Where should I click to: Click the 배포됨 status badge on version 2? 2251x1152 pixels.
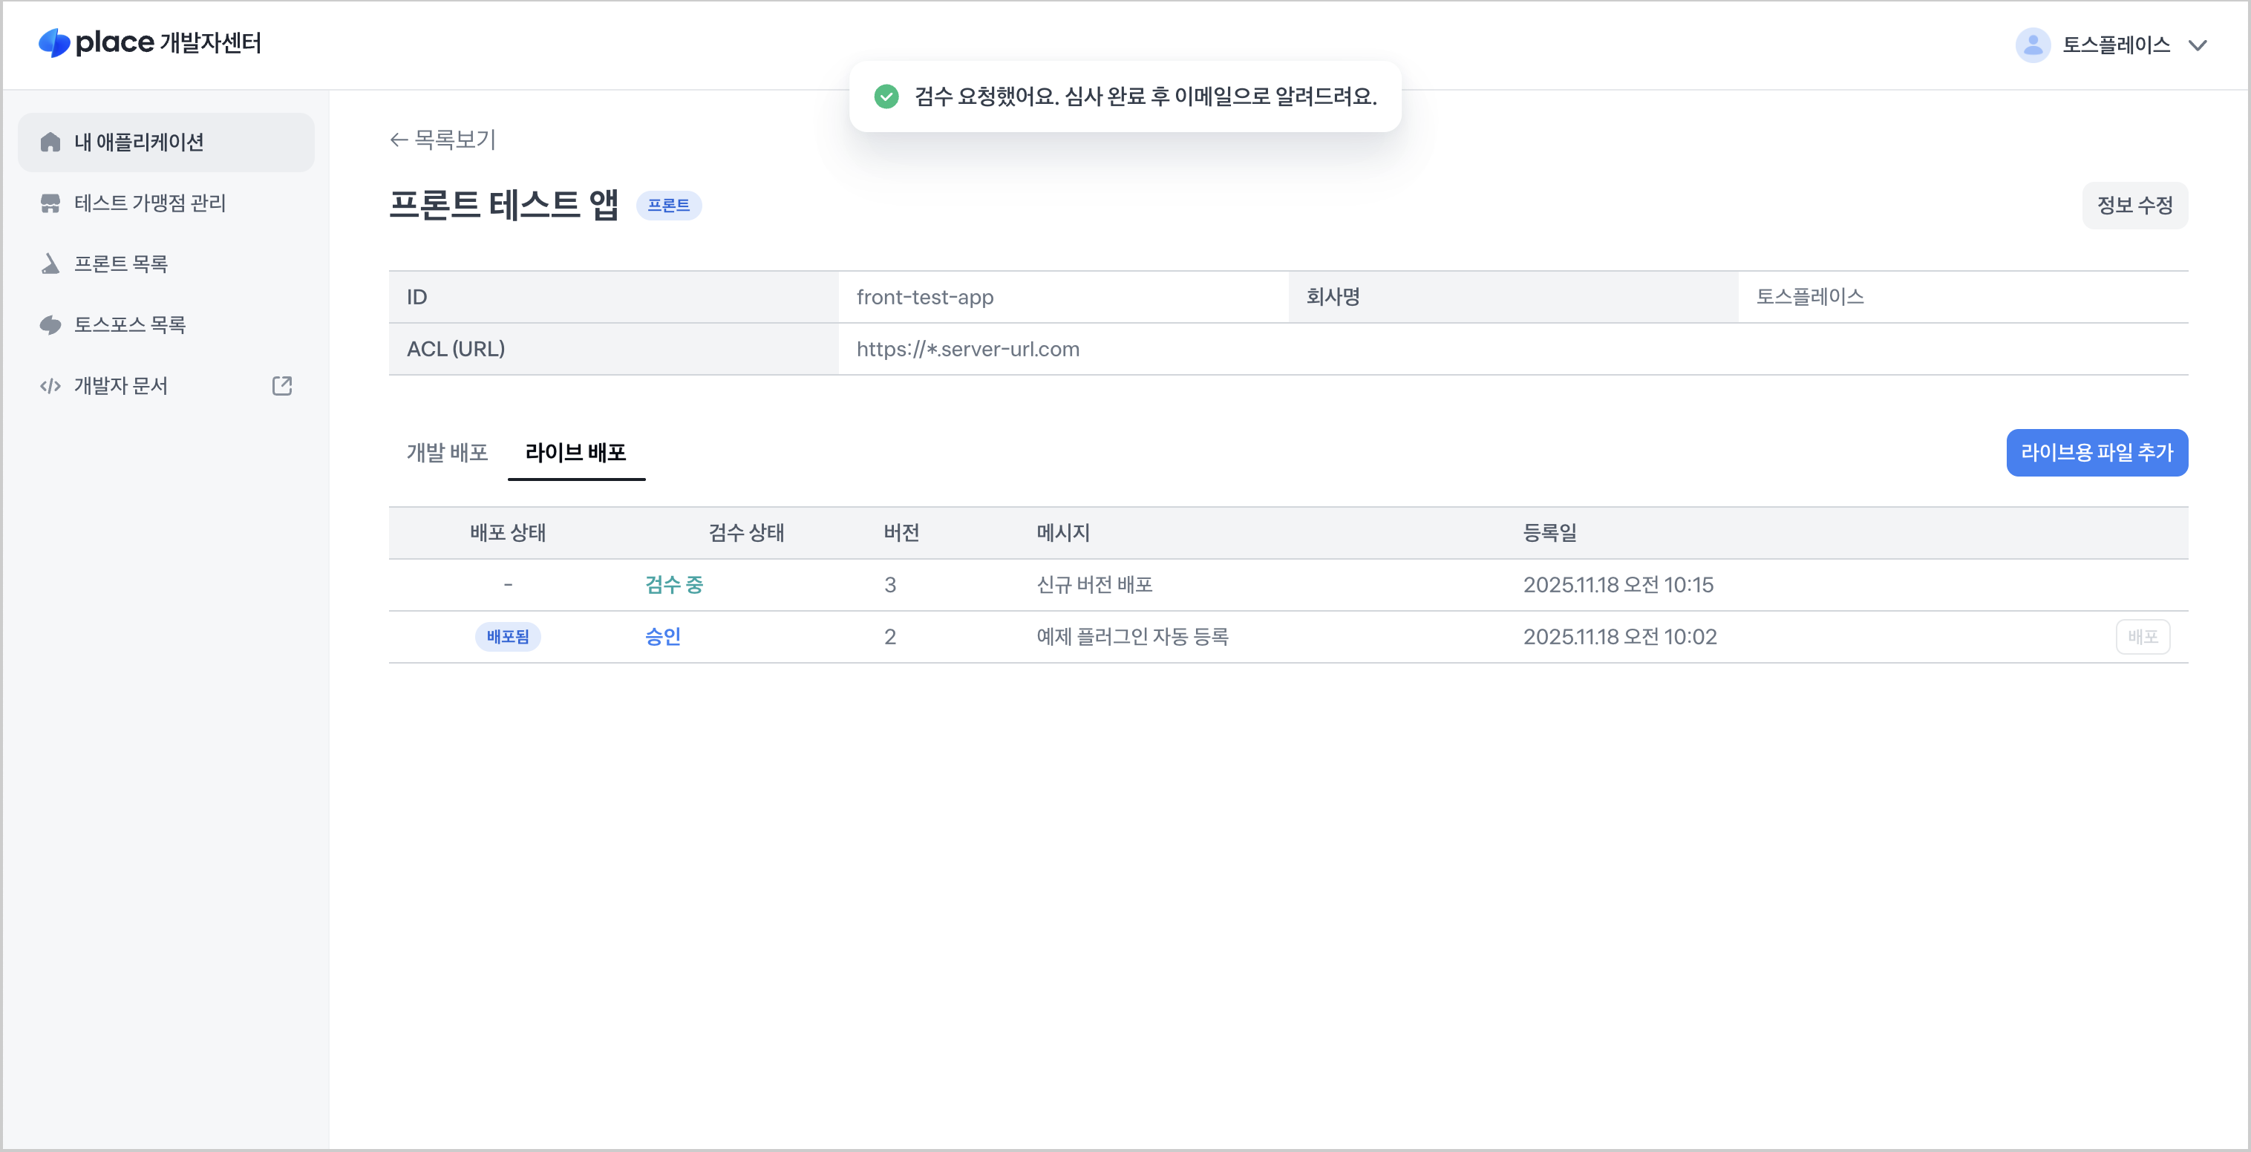click(x=509, y=637)
